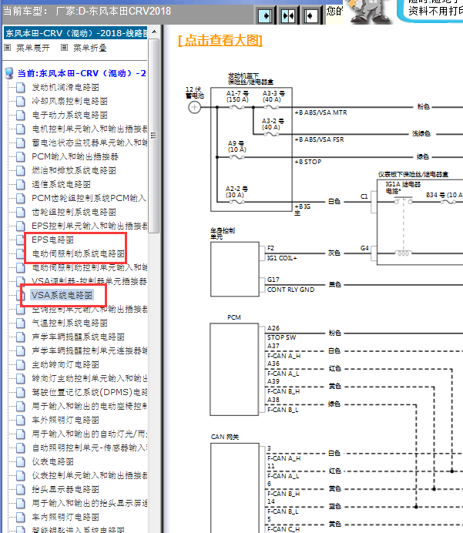Click document icon beside 抬头显示器电路图

coord(21,490)
